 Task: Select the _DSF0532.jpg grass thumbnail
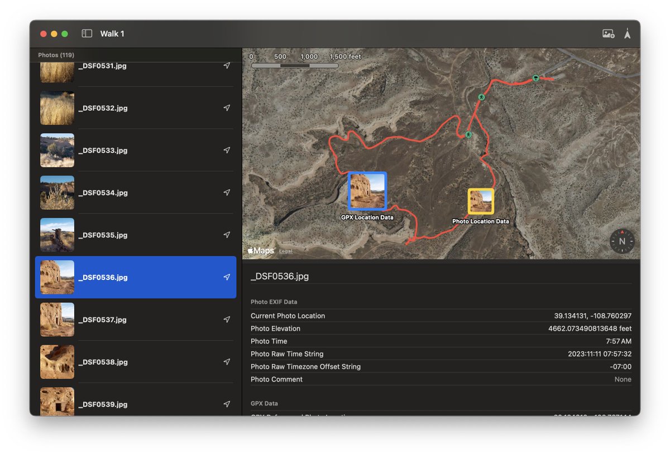57,108
